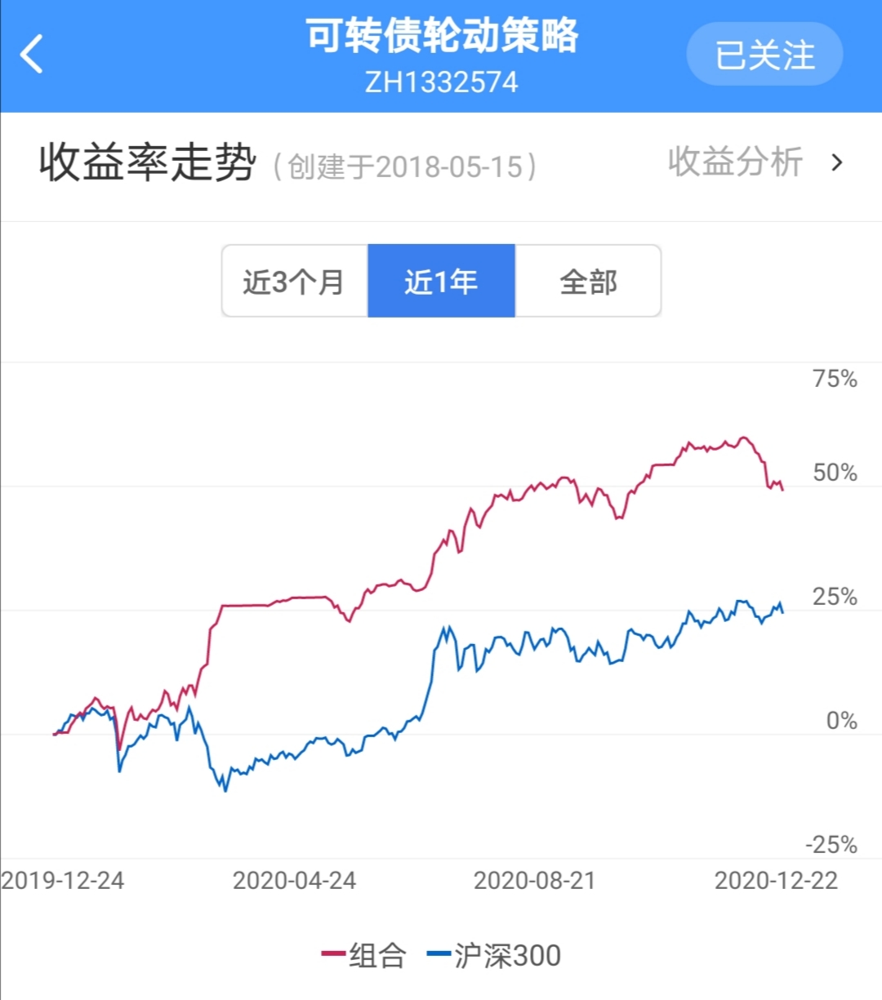
Task: Click the -25% axis label
Action: pos(831,845)
